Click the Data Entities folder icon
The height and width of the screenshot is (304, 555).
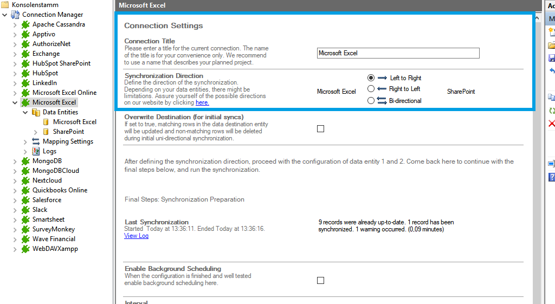point(36,112)
